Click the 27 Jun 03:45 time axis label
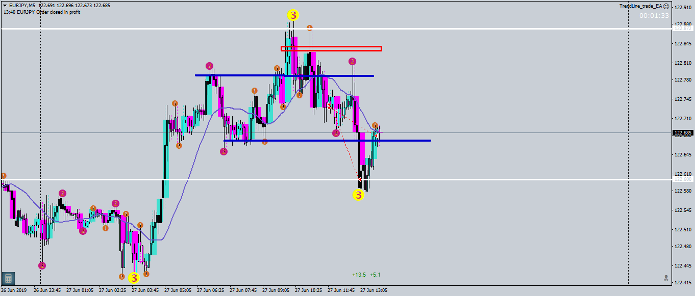Image resolution: width=695 pixels, height=296 pixels. pos(145,291)
